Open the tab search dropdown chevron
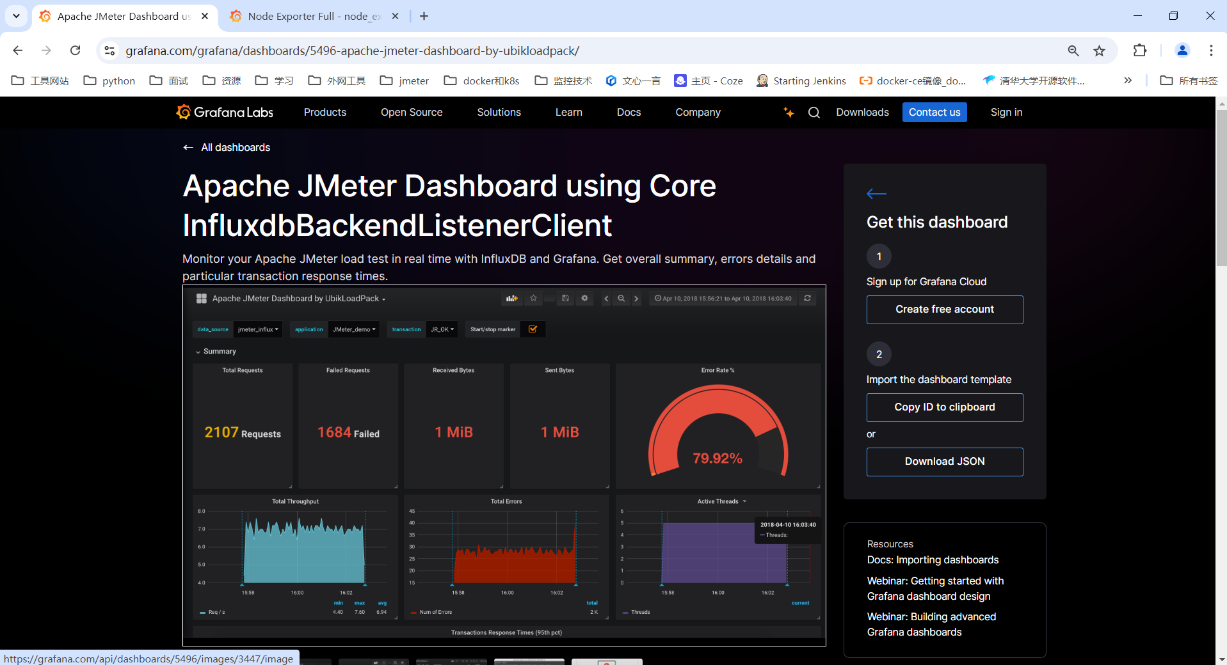This screenshot has width=1227, height=665. (16, 16)
